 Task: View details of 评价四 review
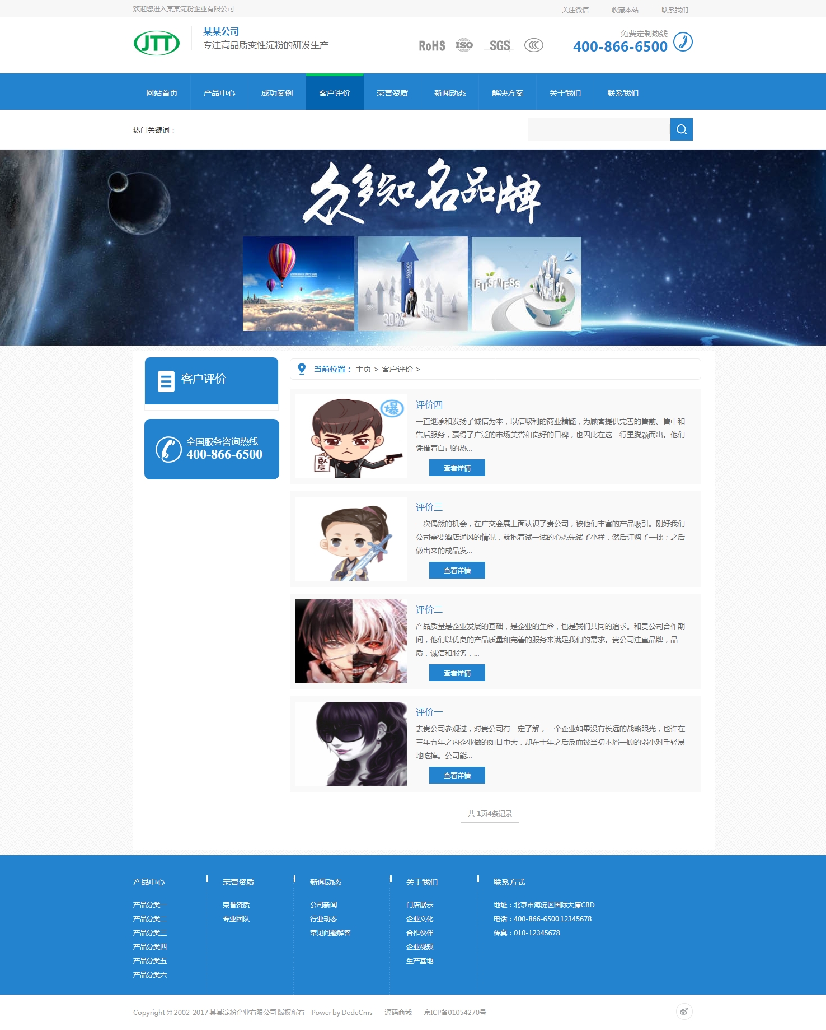[457, 468]
